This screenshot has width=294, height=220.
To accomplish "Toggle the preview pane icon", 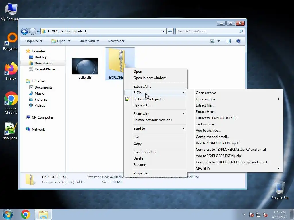I will pos(228,41).
